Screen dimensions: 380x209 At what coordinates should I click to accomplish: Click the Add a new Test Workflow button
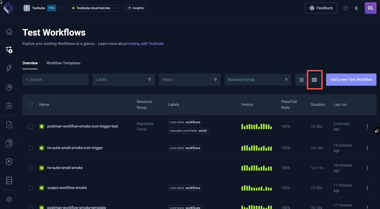click(351, 79)
